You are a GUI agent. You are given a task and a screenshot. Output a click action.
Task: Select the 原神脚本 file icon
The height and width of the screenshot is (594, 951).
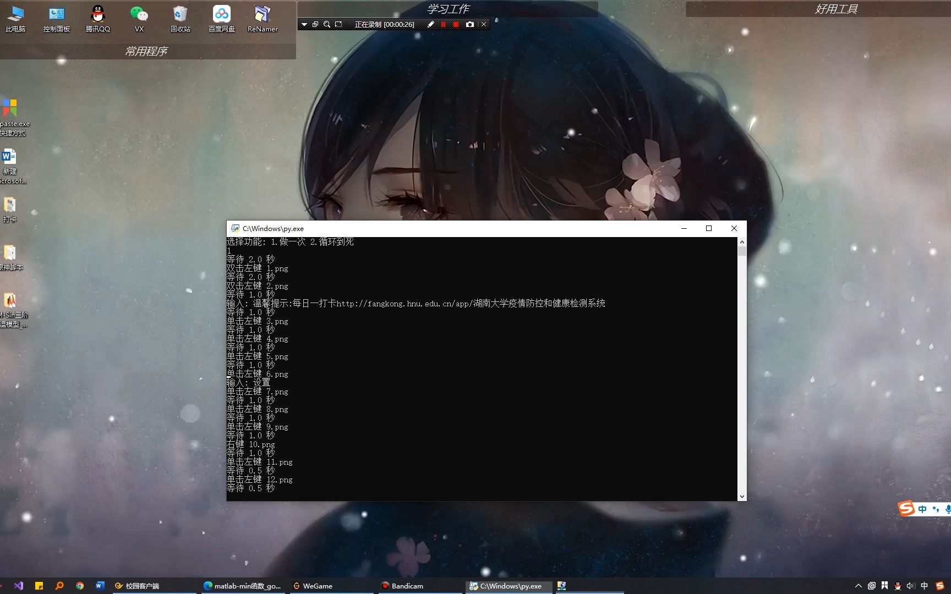coord(10,257)
